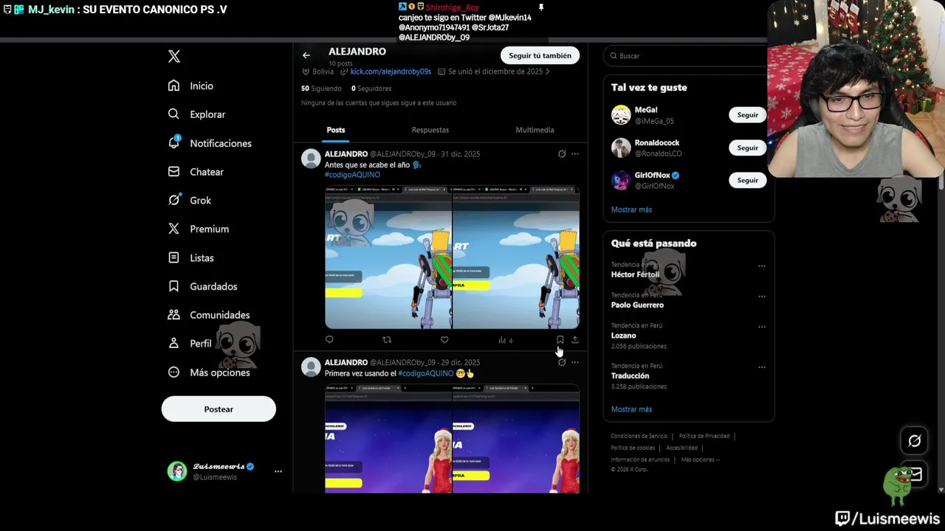
Task: Follow GirlOfNox account
Action: [747, 180]
